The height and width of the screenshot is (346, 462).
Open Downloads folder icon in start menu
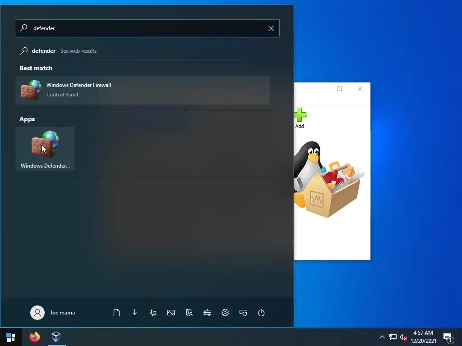(x=134, y=313)
